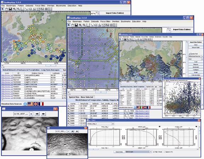Activate the zoom-in magnifier in the Europe map window
Viewport: 204px width, 159px height.
click(x=14, y=9)
